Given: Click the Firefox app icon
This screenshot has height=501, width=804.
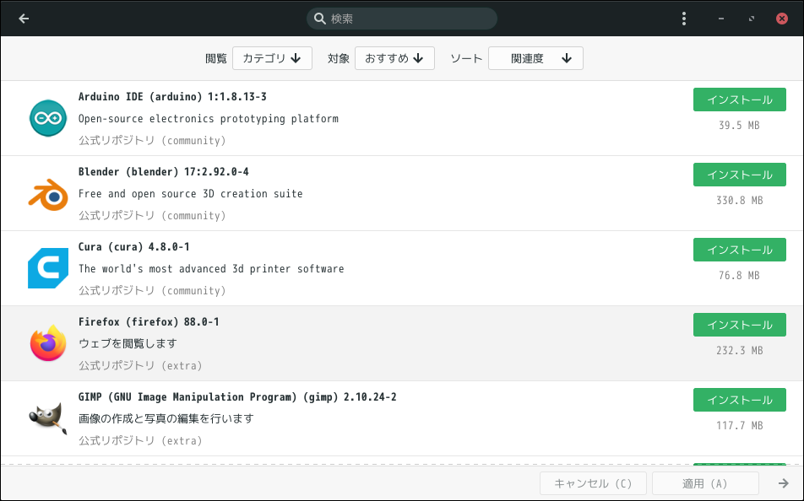Looking at the screenshot, I should pos(48,343).
